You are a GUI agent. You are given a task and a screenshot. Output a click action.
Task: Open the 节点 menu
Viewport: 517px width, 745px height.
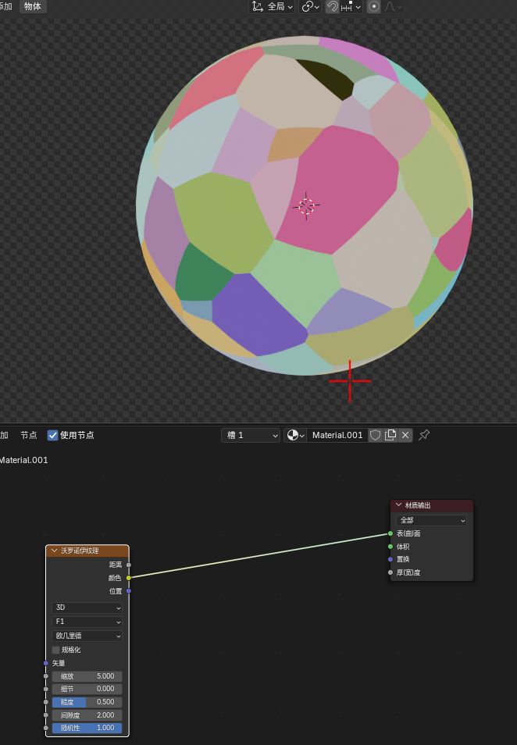[29, 435]
